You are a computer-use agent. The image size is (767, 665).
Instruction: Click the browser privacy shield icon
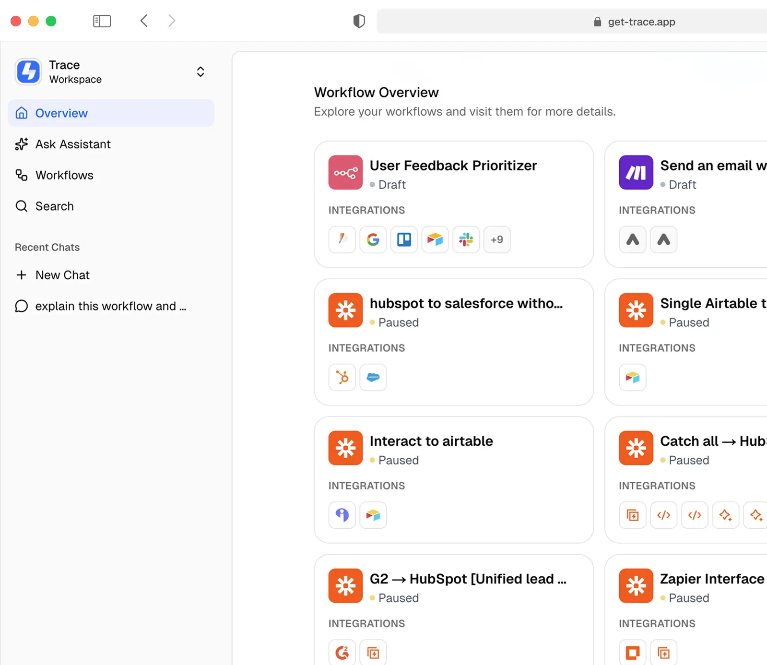click(x=359, y=21)
